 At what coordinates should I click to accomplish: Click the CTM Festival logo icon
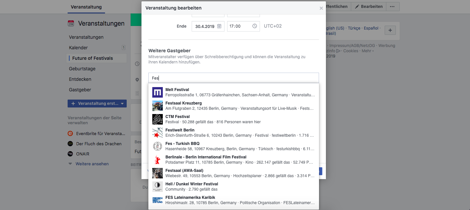click(158, 119)
